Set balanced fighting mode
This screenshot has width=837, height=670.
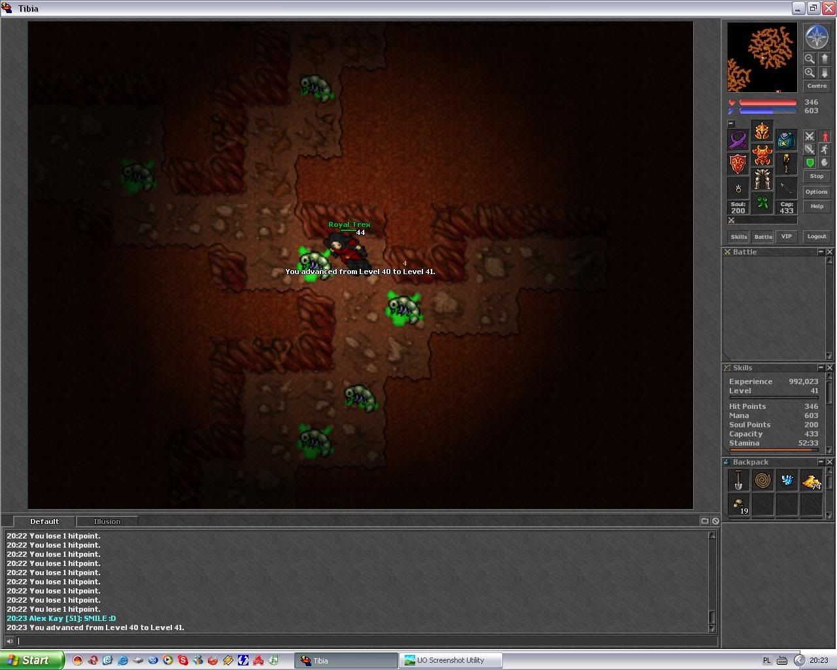coord(810,149)
